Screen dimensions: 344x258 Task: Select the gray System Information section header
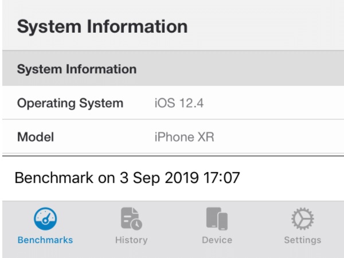77,70
